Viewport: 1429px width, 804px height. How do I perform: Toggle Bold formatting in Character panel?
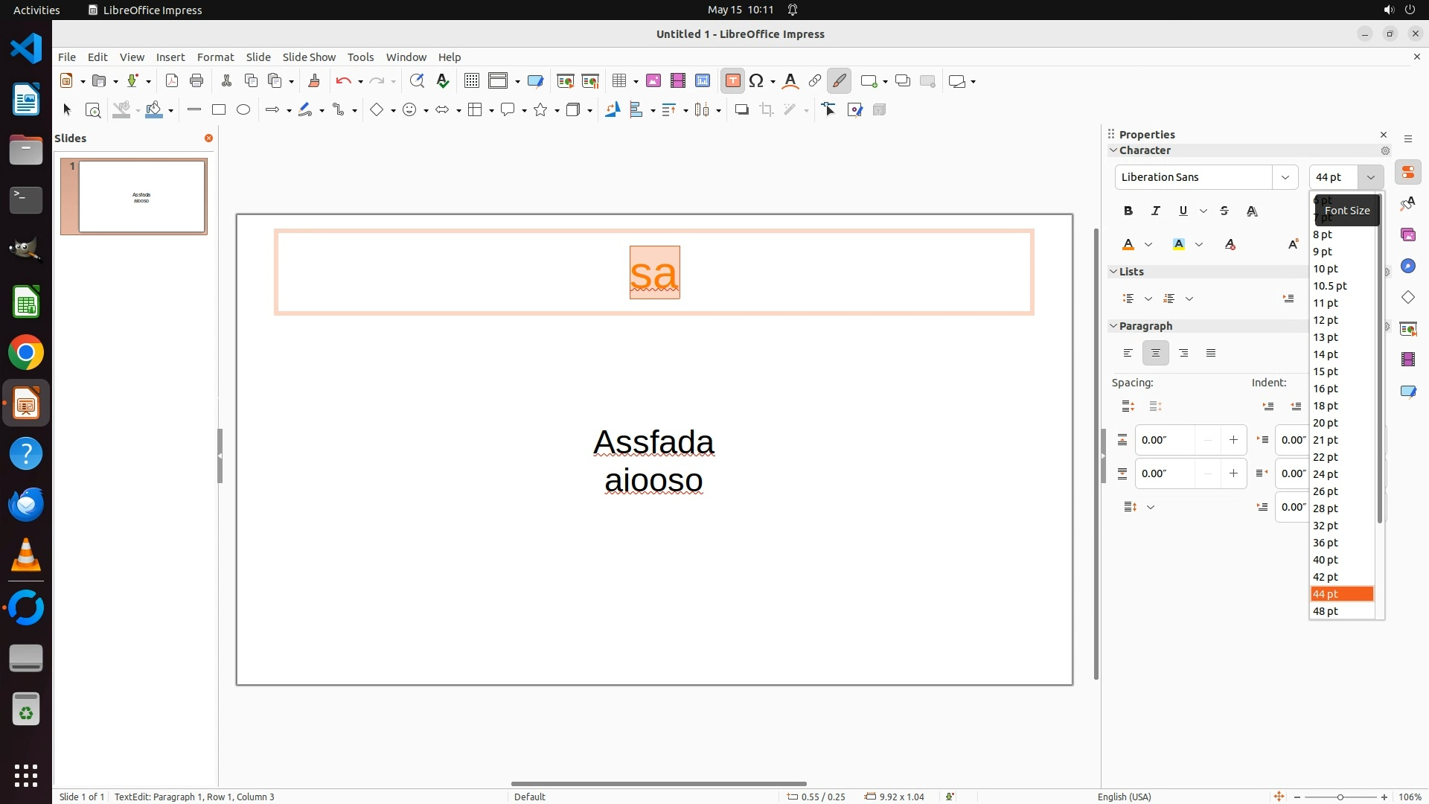pos(1128,211)
